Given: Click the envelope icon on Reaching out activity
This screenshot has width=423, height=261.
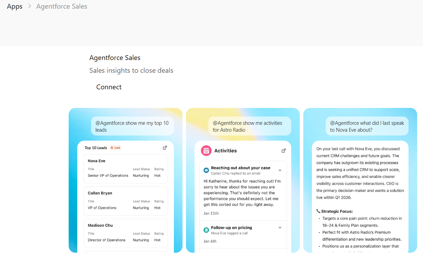Looking at the screenshot, I should pos(206,170).
